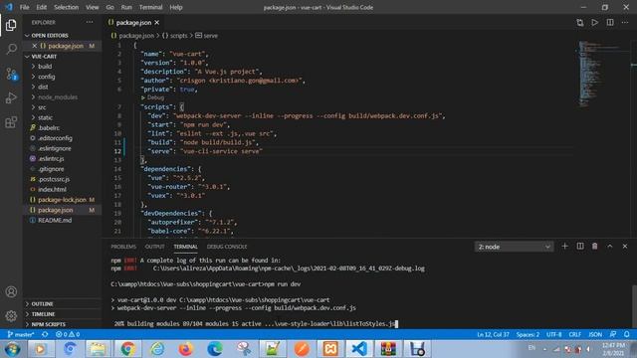The width and height of the screenshot is (637, 358).
Task: Switch to the Output panel tab
Action: 155,247
